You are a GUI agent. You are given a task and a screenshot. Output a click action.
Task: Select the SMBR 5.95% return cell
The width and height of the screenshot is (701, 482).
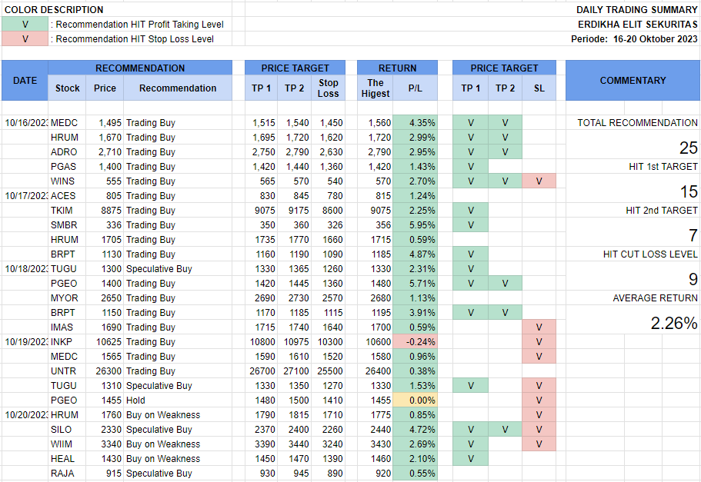(x=416, y=225)
